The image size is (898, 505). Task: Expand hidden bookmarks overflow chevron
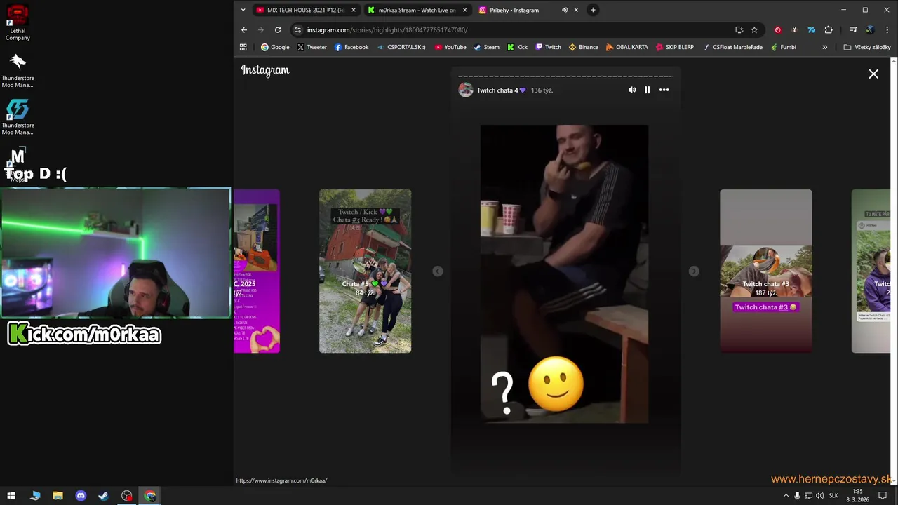824,47
